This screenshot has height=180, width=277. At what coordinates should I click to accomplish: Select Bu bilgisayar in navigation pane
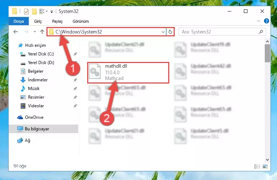44,129
